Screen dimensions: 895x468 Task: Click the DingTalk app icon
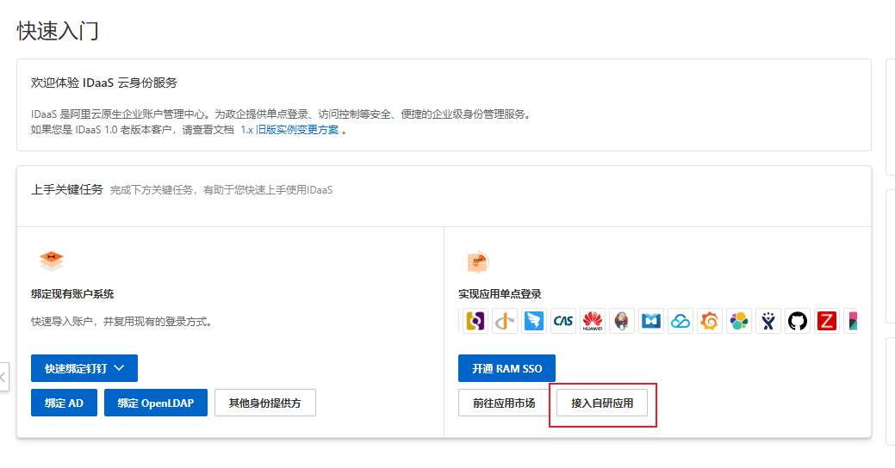point(534,321)
